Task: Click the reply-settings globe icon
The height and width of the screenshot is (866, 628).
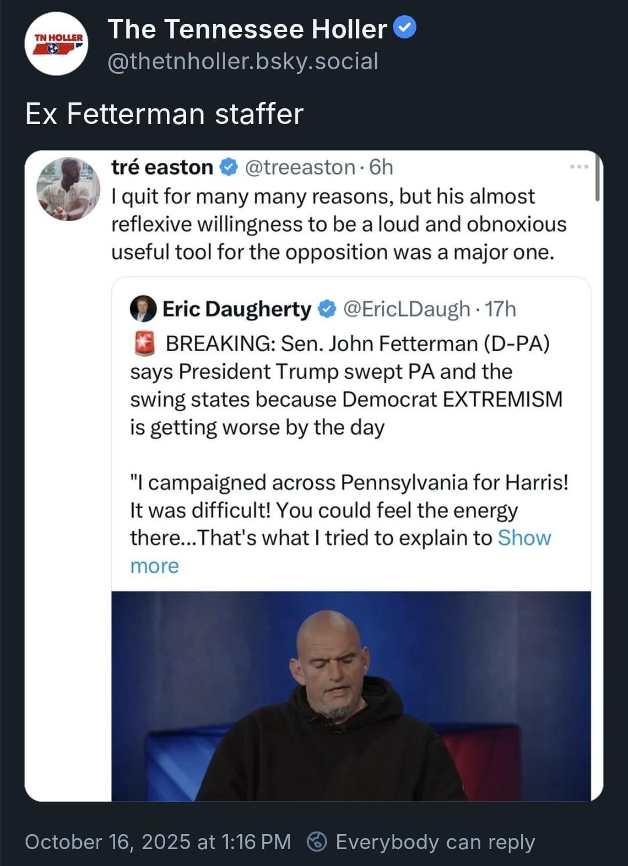Action: click(x=317, y=842)
